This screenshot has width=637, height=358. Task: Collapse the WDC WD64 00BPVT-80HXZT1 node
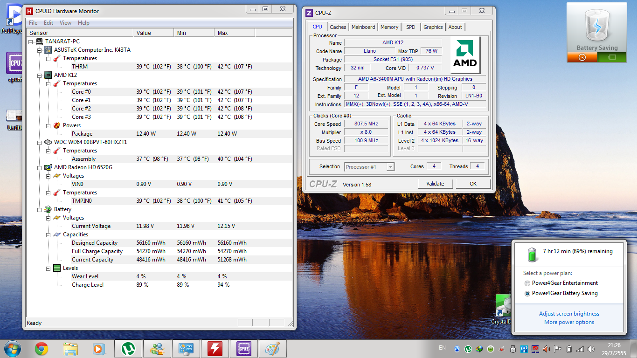(x=40, y=142)
